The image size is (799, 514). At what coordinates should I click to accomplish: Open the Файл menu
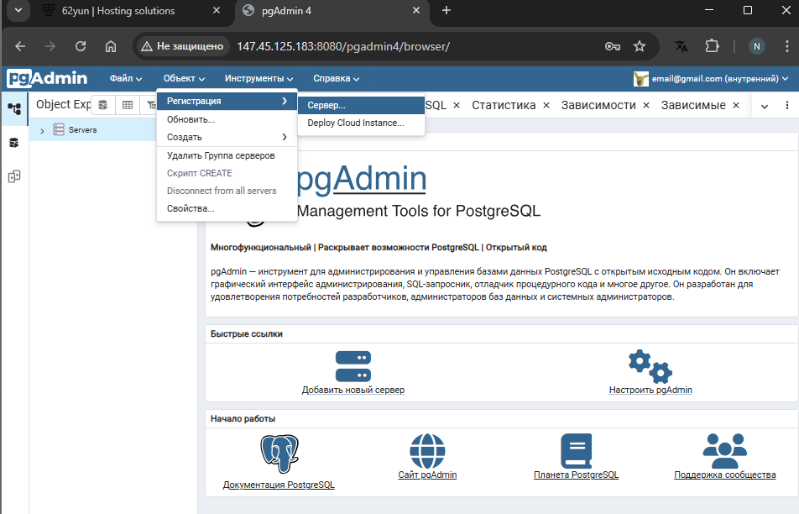124,77
